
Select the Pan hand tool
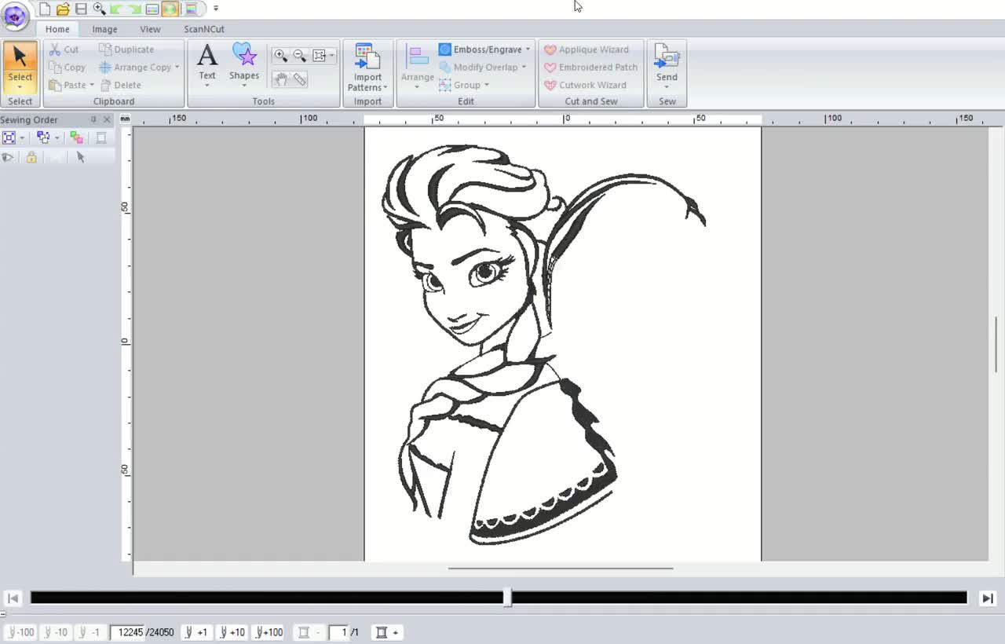point(280,79)
